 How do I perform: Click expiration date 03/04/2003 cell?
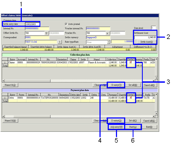click(x=62, y=62)
